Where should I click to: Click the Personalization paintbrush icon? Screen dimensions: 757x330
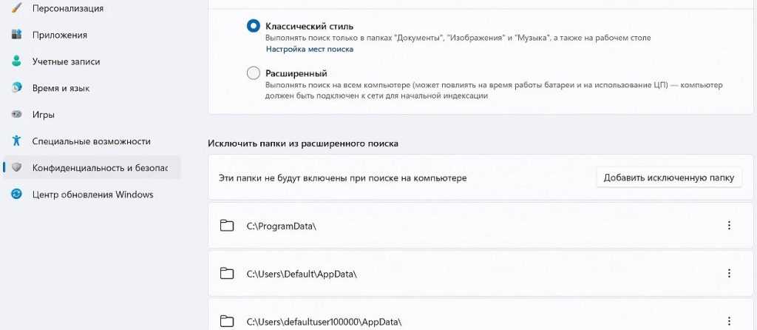tap(16, 8)
